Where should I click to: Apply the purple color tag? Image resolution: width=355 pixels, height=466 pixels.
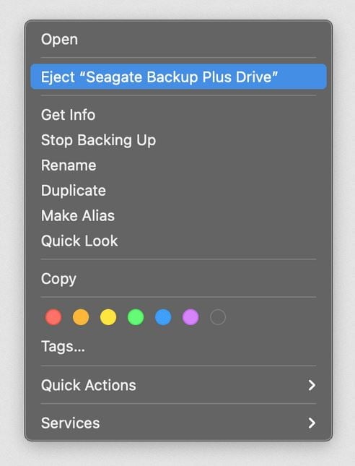pyautogui.click(x=190, y=317)
